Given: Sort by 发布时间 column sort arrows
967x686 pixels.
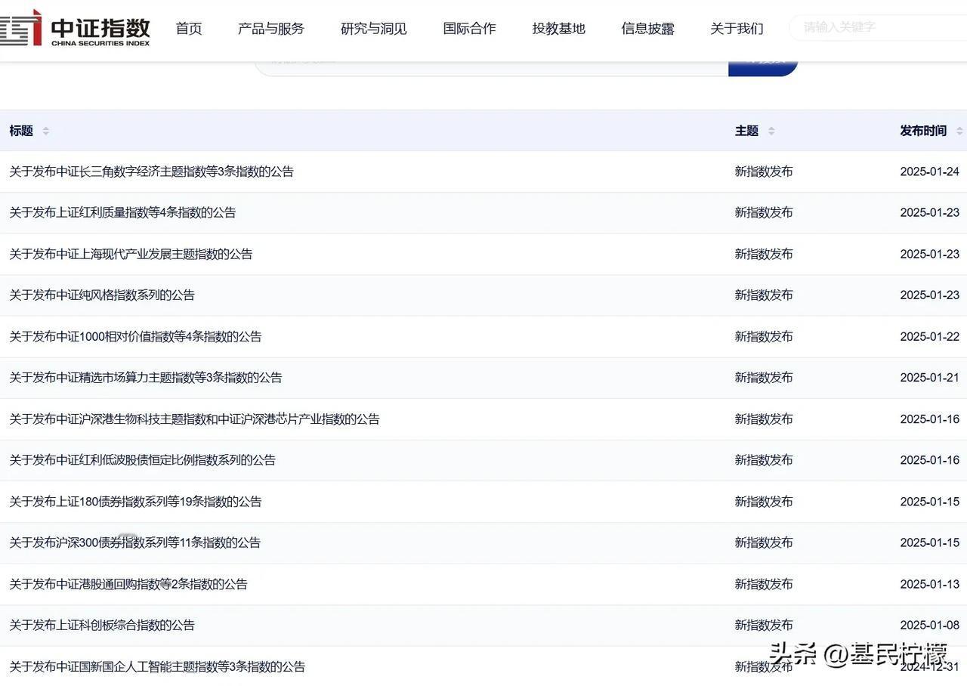Looking at the screenshot, I should [959, 131].
